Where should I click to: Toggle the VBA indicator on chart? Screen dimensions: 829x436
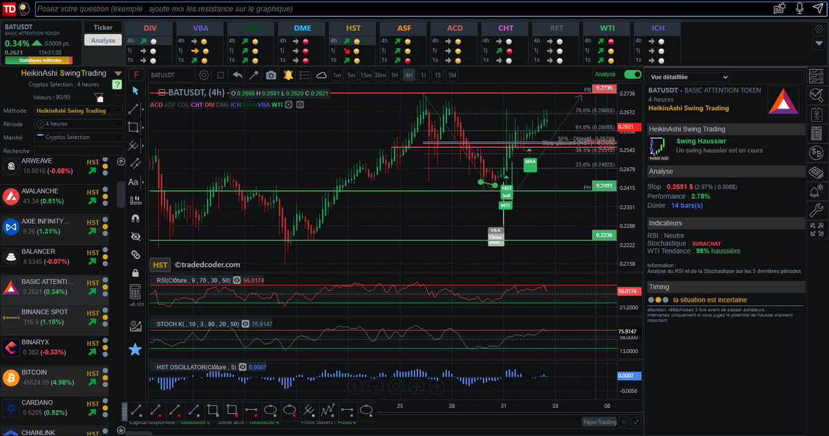pos(264,105)
